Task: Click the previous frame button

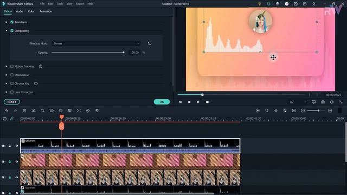Action: click(180, 102)
